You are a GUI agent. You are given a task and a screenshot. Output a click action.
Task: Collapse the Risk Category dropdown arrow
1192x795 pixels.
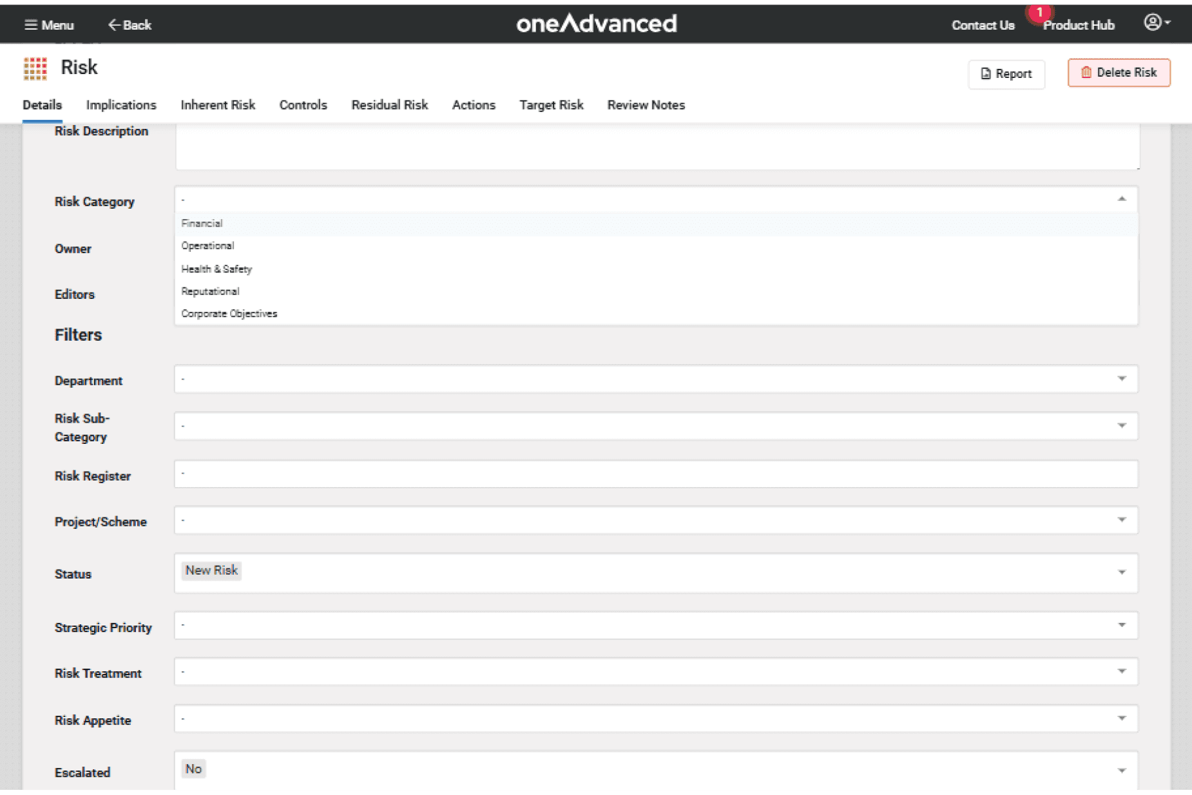tap(1122, 199)
